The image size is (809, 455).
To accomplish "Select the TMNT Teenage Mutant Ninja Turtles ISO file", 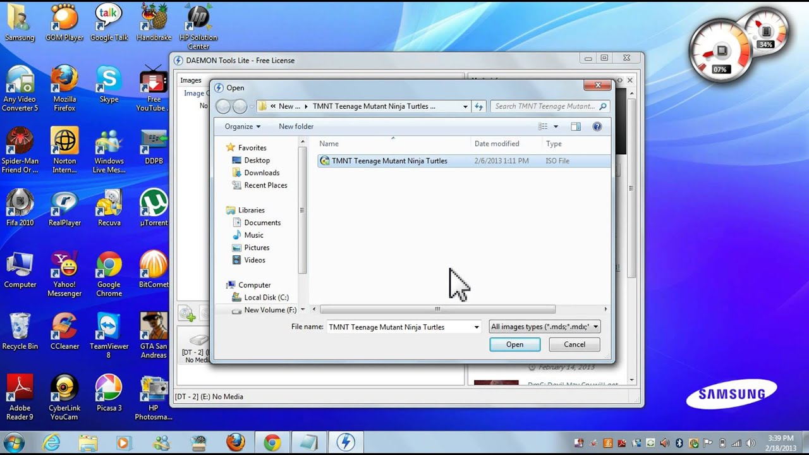I will coord(463,161).
